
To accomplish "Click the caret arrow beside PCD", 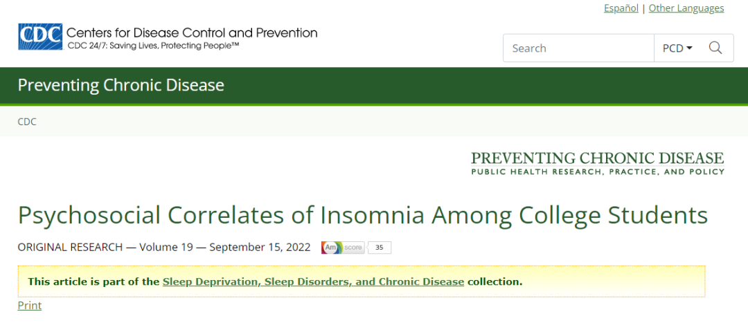I will [x=689, y=48].
